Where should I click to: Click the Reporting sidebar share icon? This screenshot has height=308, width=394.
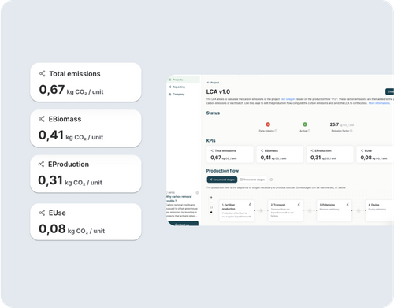[x=170, y=87]
